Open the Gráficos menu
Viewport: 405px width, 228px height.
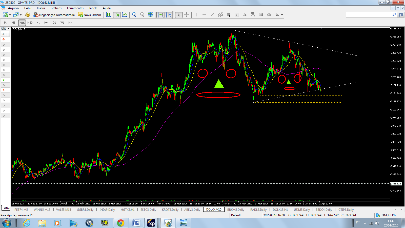tap(56, 8)
